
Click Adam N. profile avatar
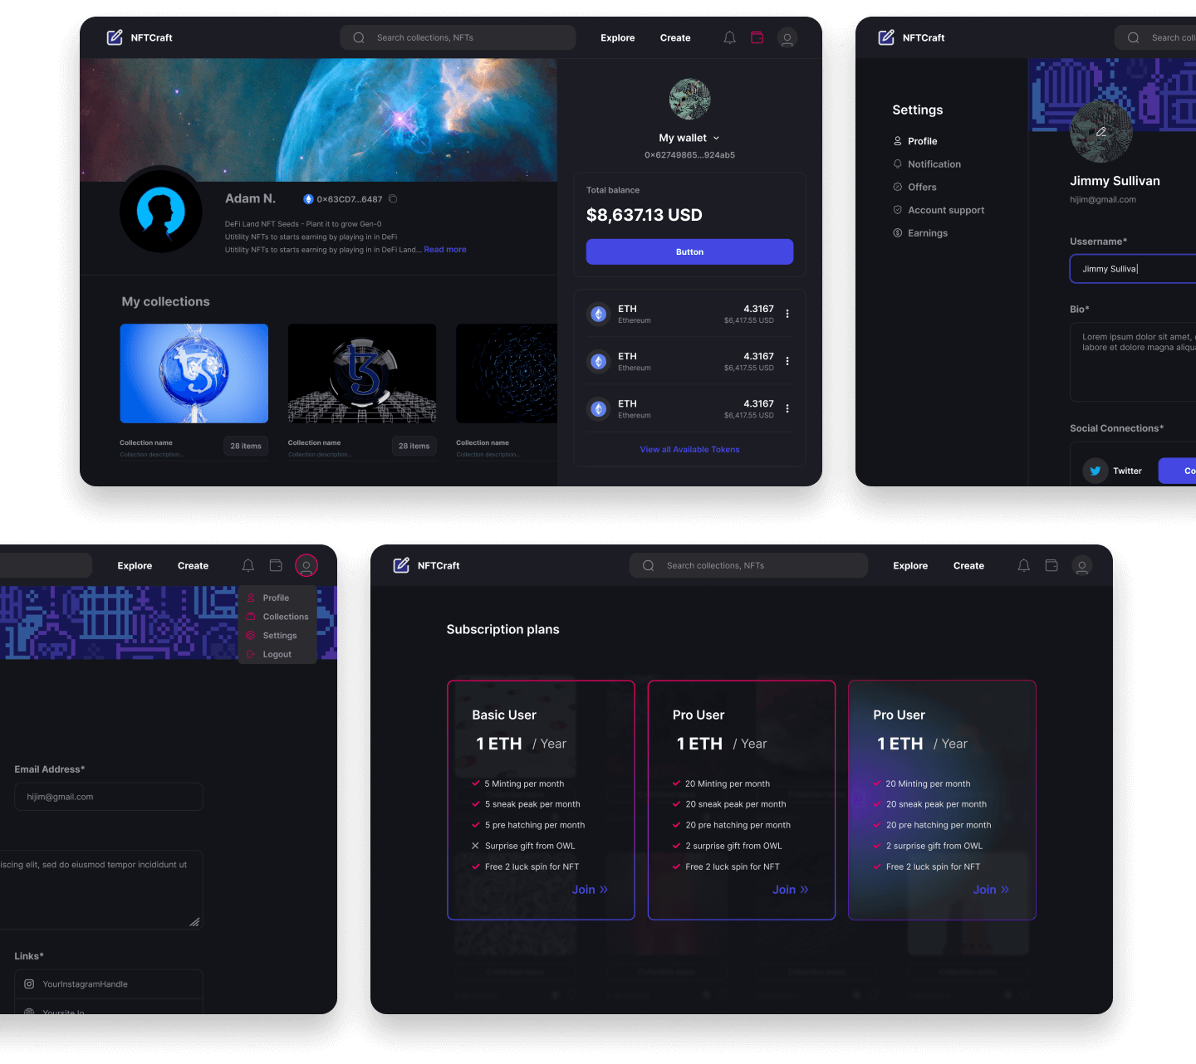coord(161,211)
